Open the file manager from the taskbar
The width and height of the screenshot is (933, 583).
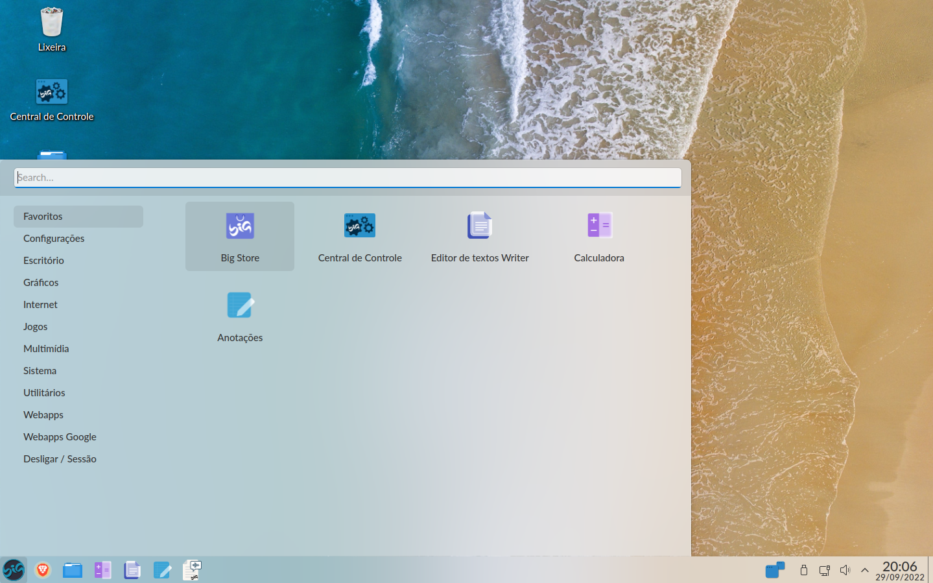click(72, 570)
